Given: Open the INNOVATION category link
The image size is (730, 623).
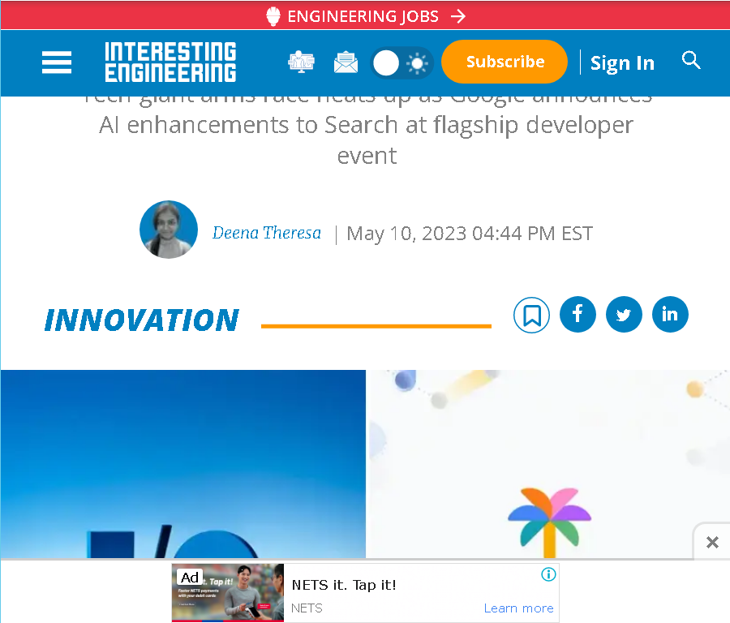Looking at the screenshot, I should [x=141, y=320].
